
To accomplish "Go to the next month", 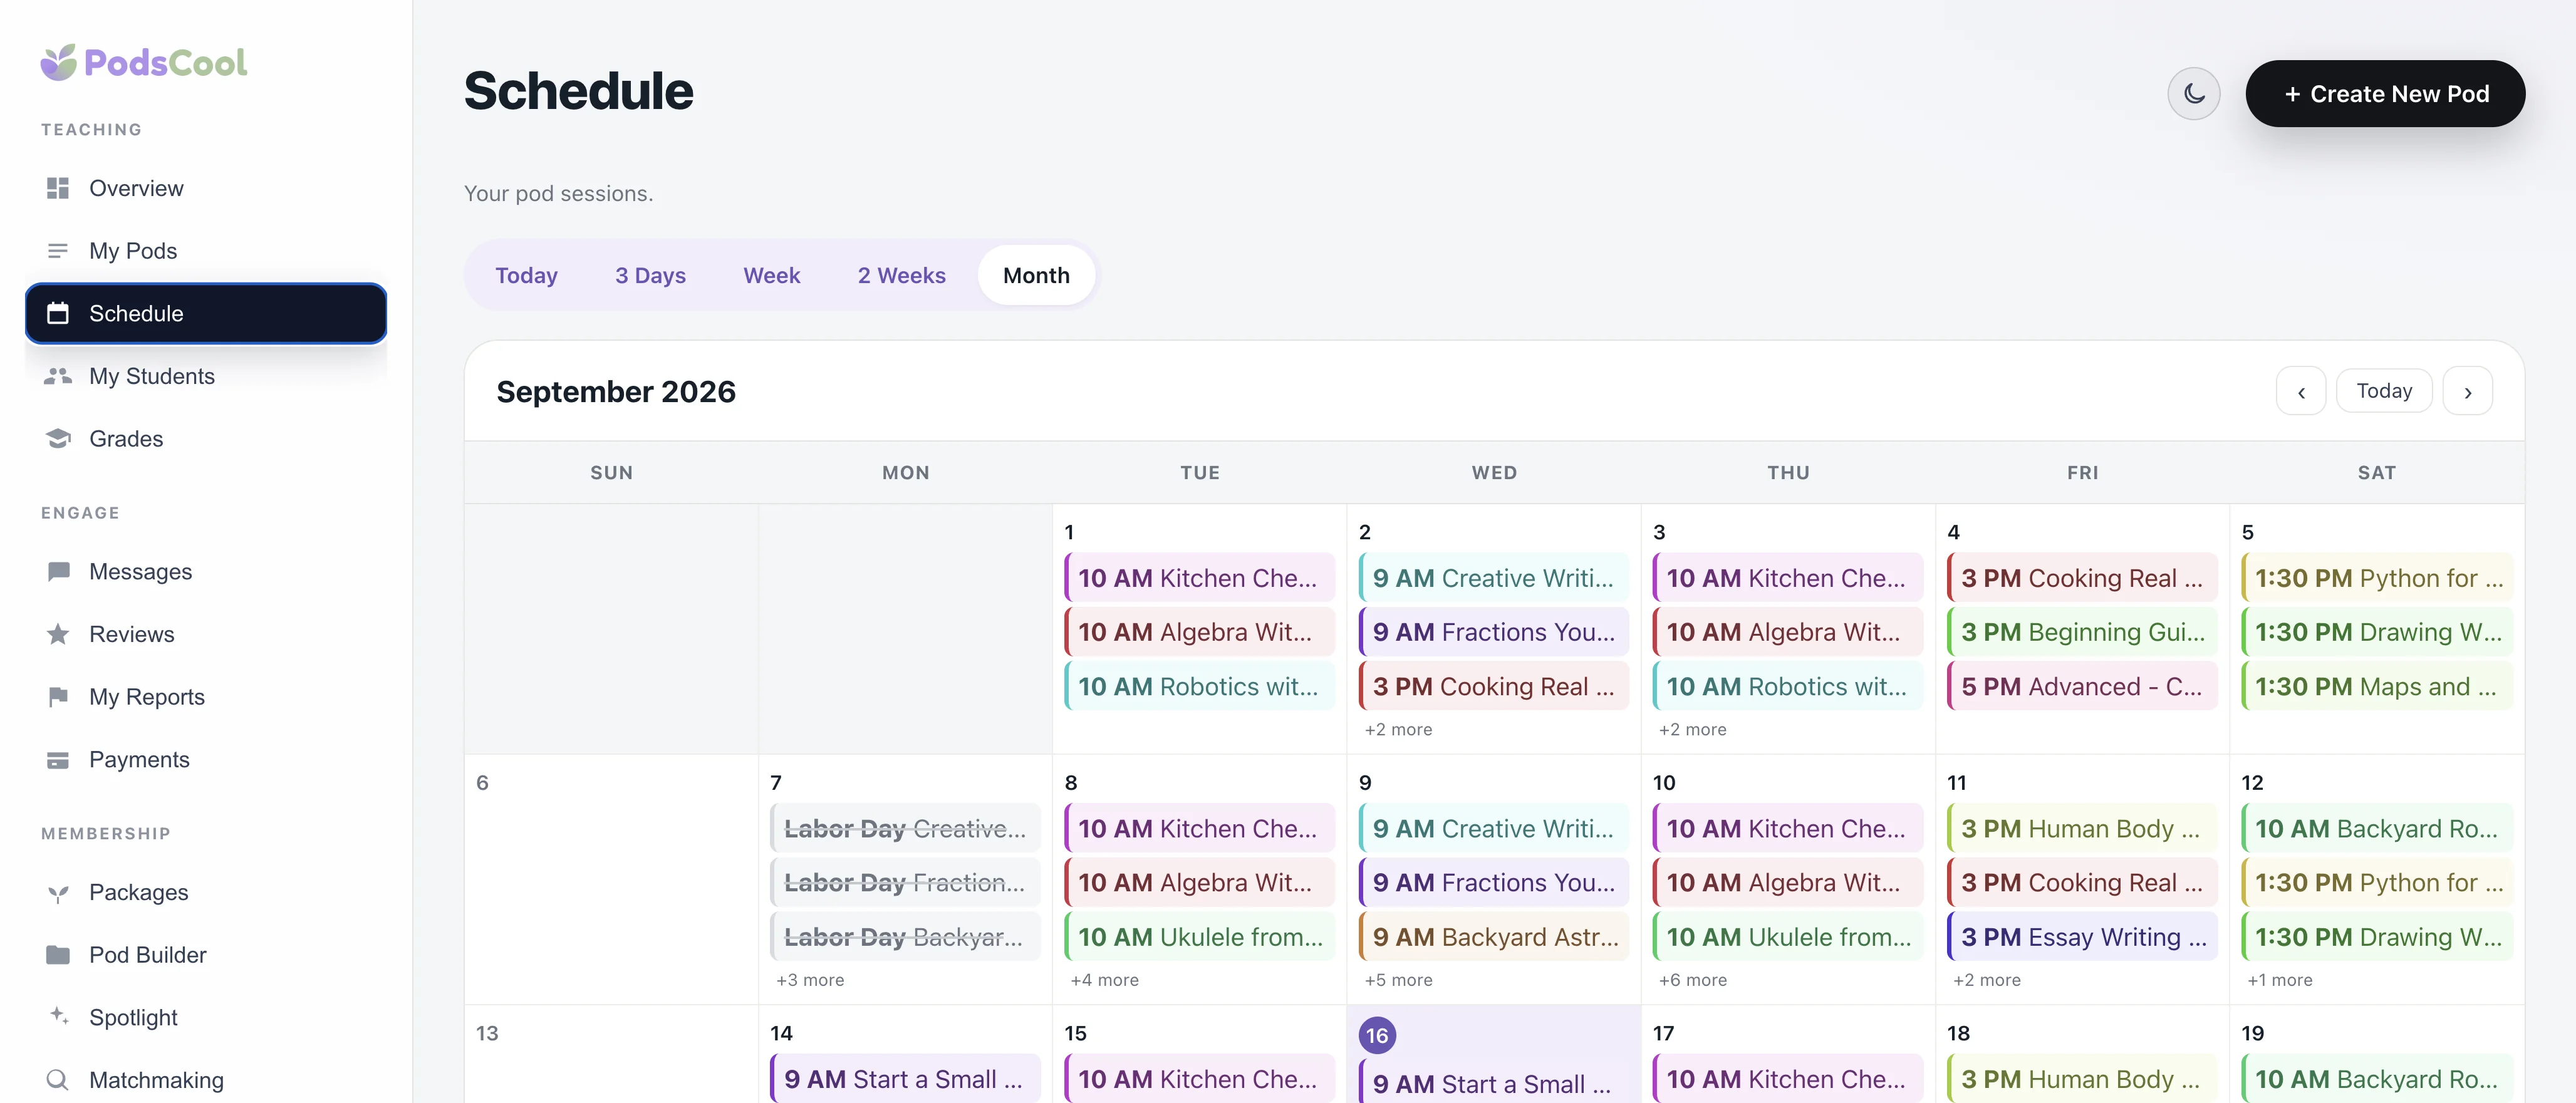I will [2467, 391].
